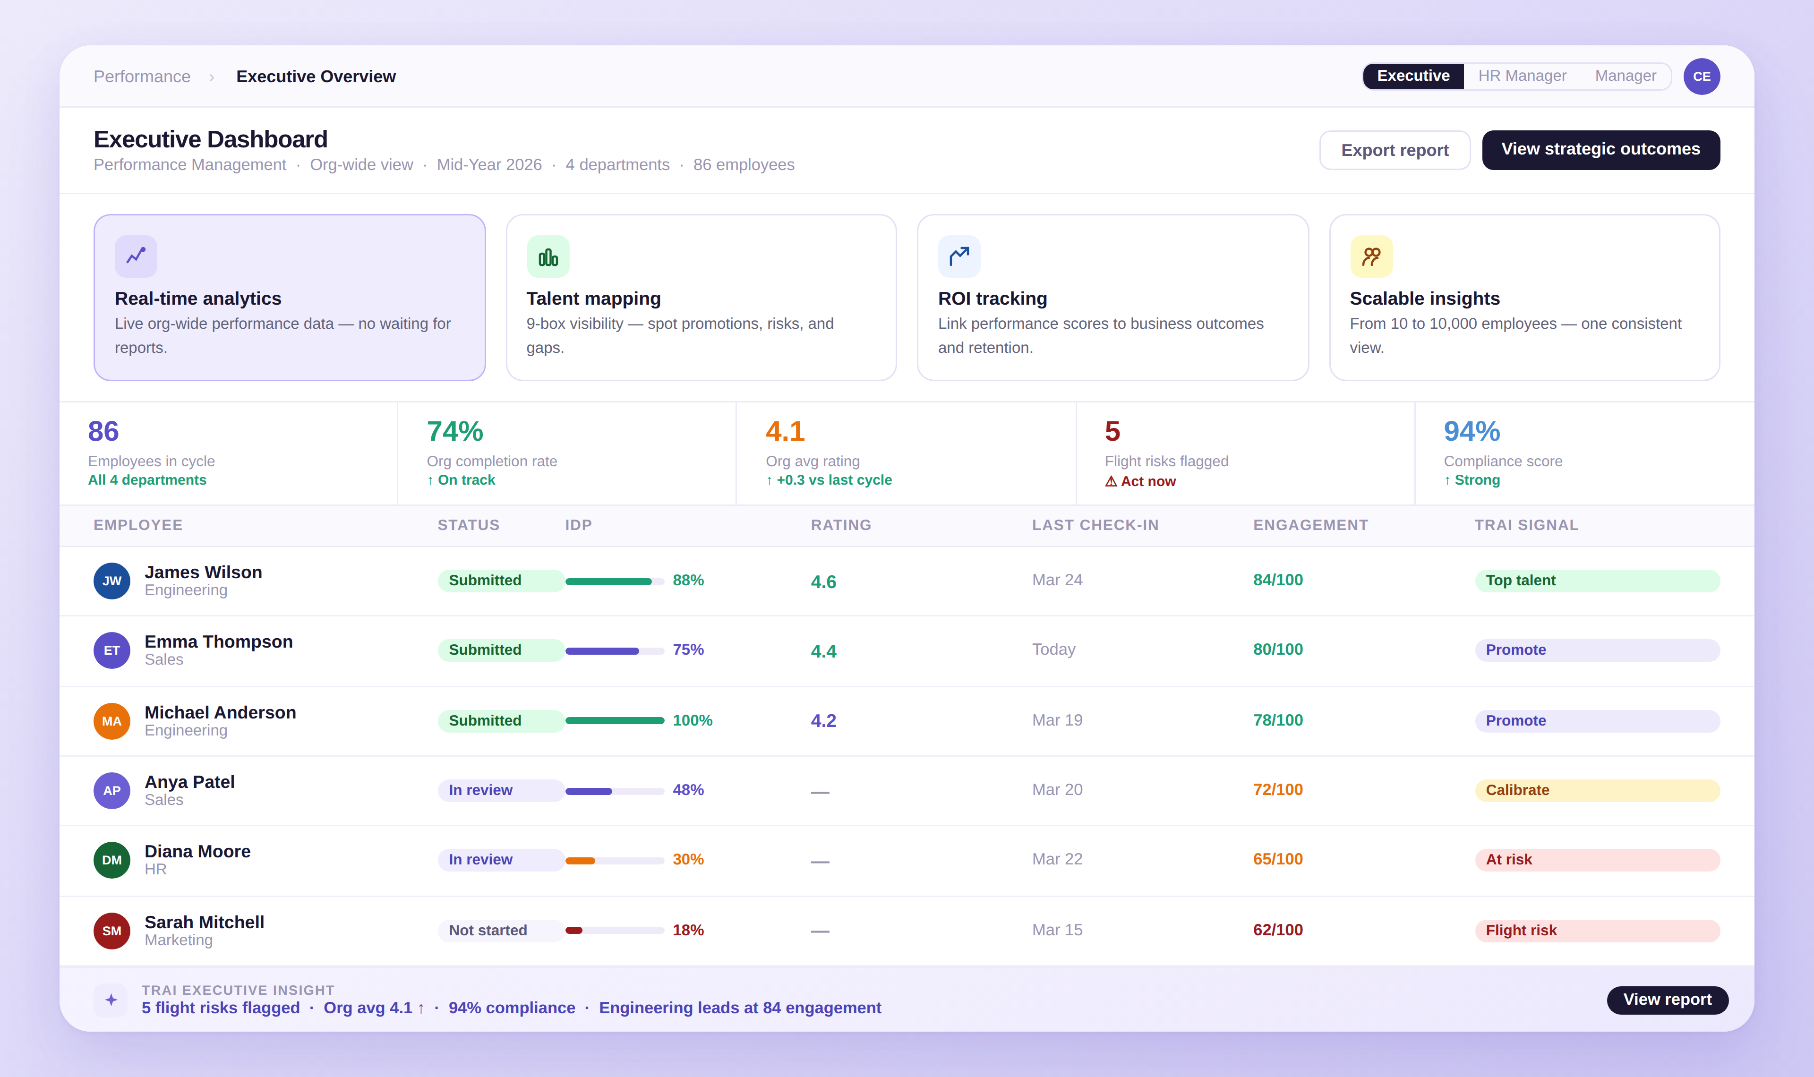Click Diana Moore's DM avatar

(x=112, y=860)
